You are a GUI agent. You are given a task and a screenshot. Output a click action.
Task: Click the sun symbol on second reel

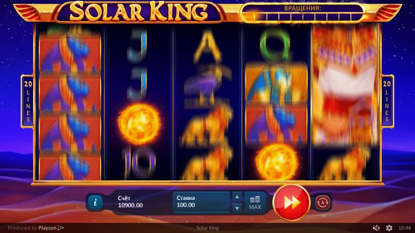(x=139, y=124)
